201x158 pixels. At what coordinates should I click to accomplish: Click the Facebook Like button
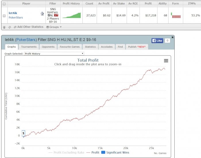pos(157,41)
